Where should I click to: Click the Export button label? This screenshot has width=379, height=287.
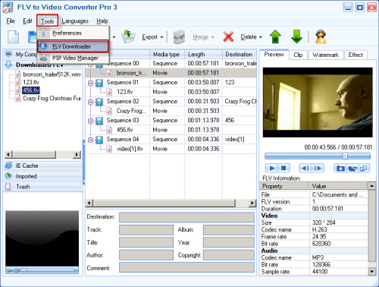(x=149, y=37)
